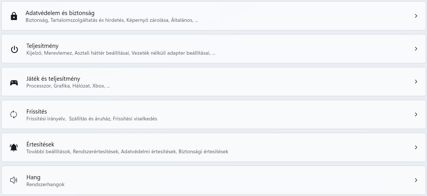
Task: Click the power icon beside Teljesítmény
Action: point(14,49)
